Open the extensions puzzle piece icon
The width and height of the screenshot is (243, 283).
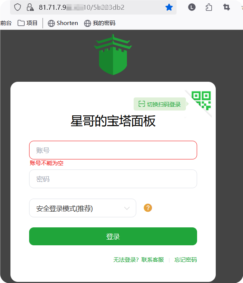tap(209, 7)
